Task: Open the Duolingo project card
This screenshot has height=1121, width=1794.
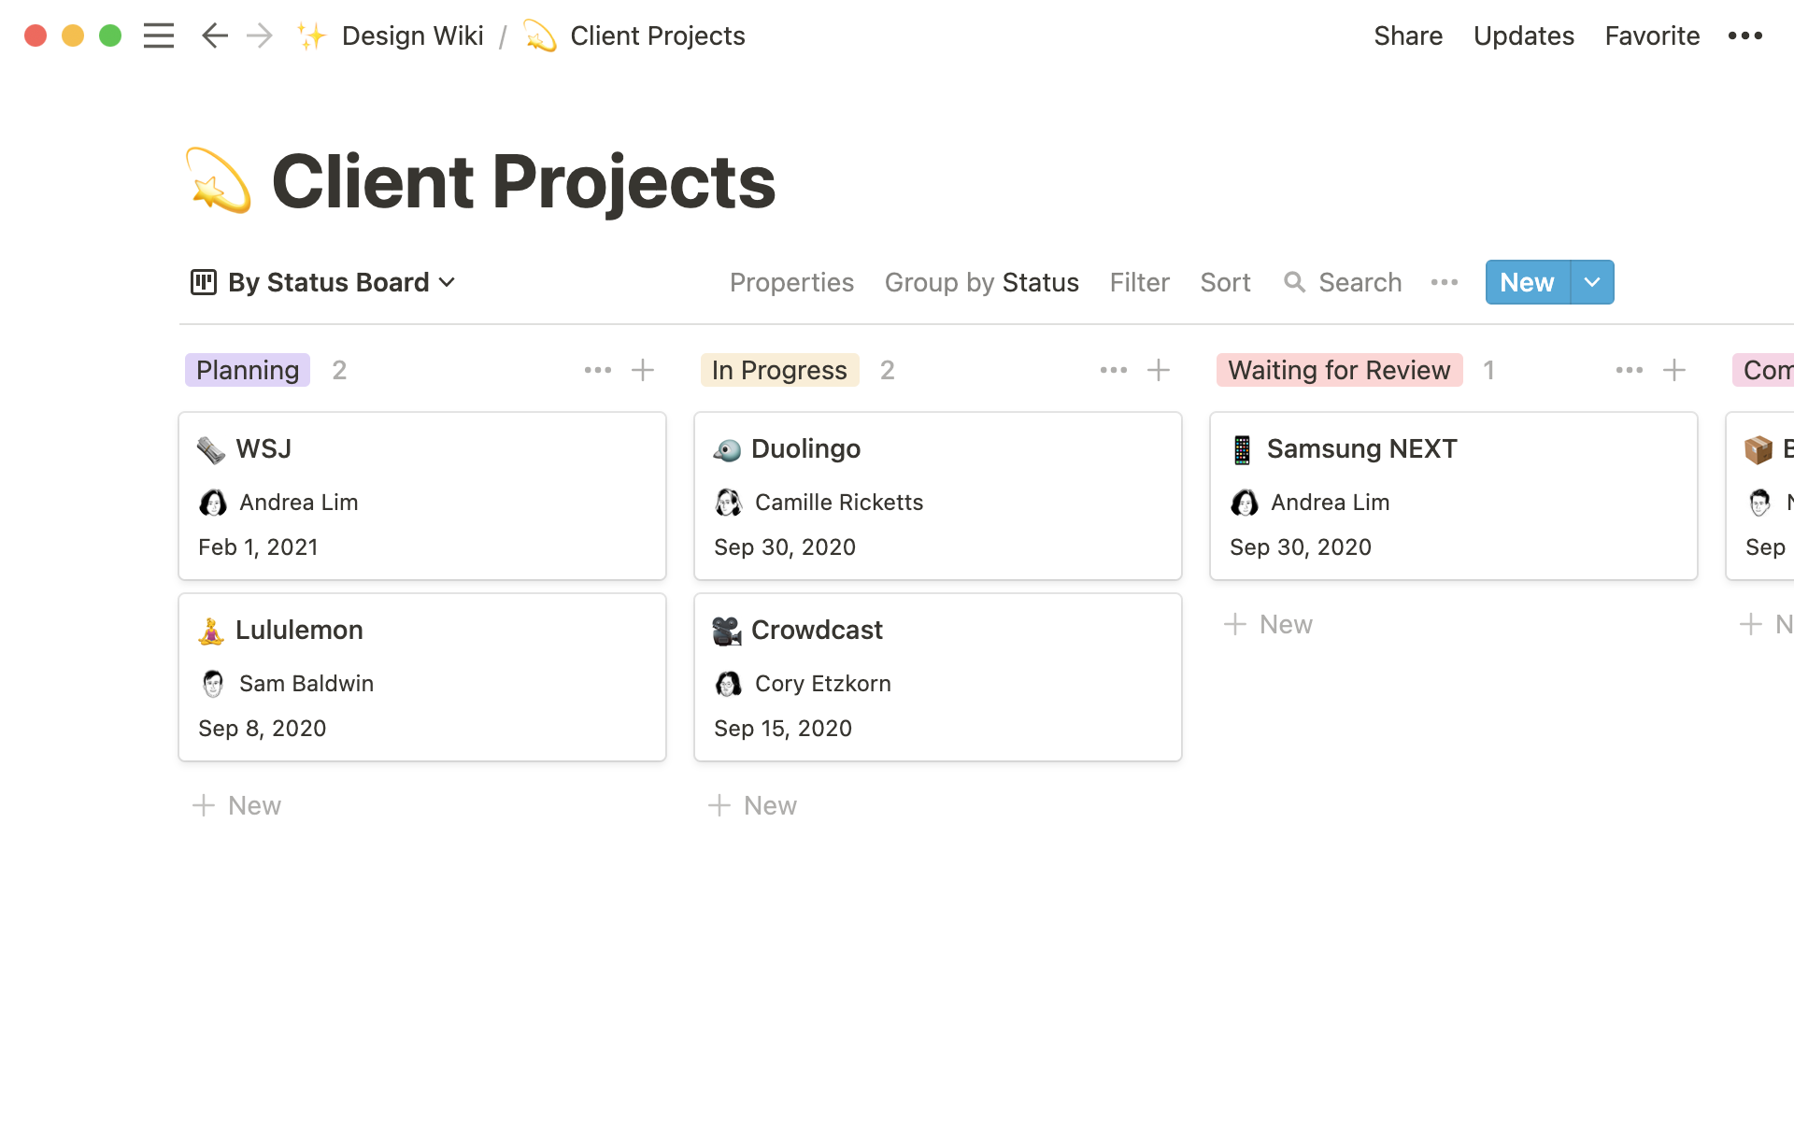Action: tap(937, 496)
